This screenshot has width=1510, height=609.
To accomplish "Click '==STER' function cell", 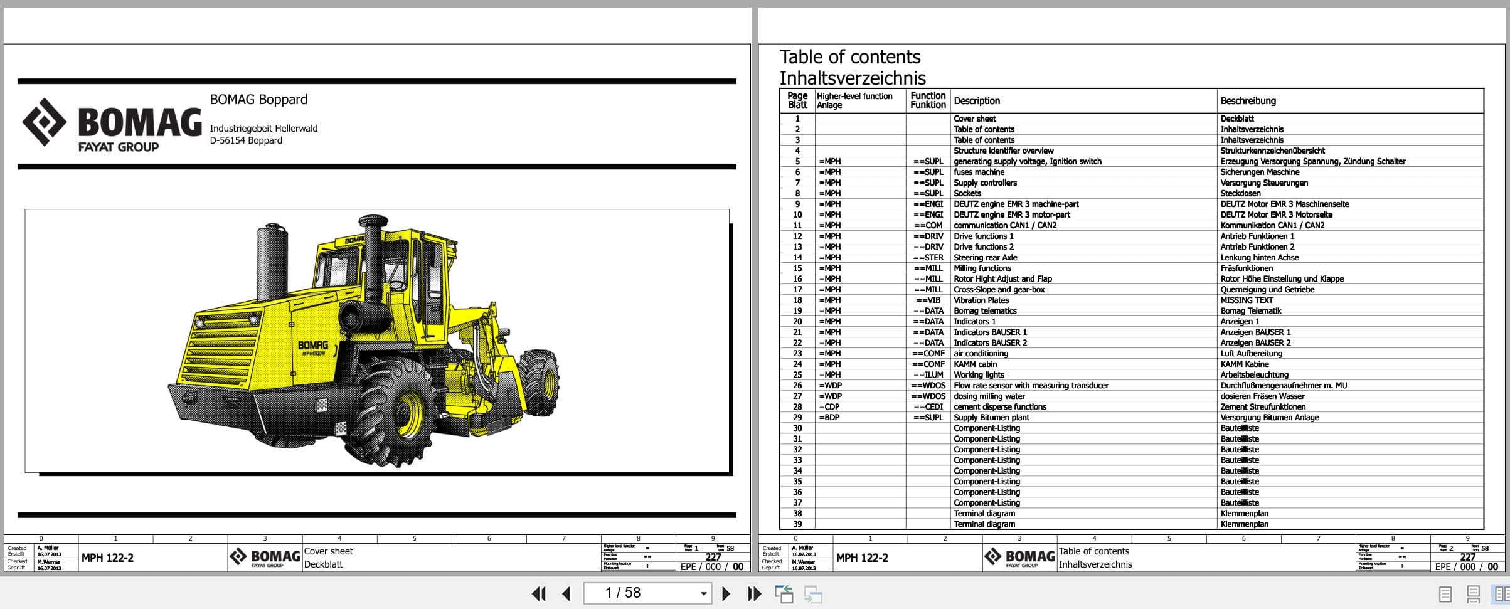I will (928, 257).
